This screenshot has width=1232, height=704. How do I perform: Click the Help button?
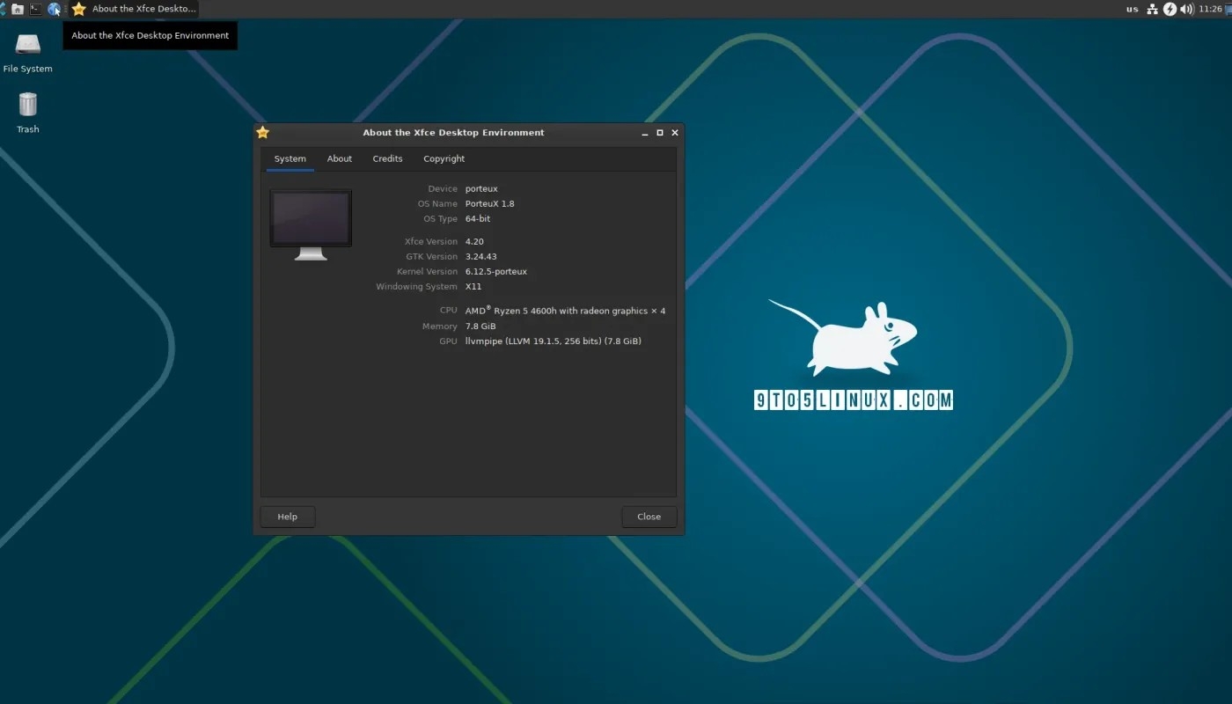287,517
